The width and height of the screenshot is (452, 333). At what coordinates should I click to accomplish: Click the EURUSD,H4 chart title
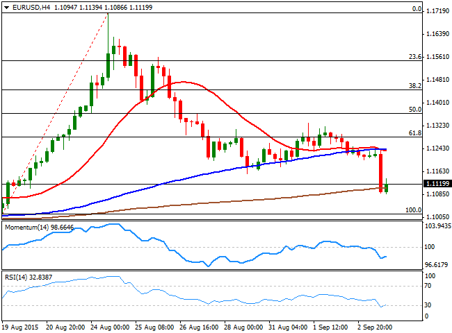click(29, 6)
